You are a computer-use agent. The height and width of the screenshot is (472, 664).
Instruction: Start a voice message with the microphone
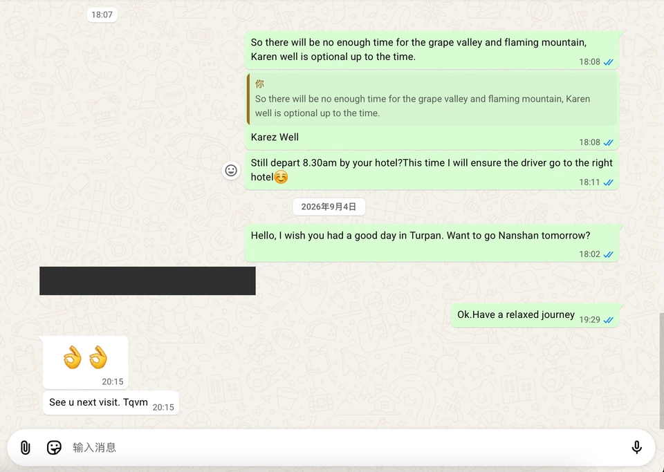coord(636,448)
